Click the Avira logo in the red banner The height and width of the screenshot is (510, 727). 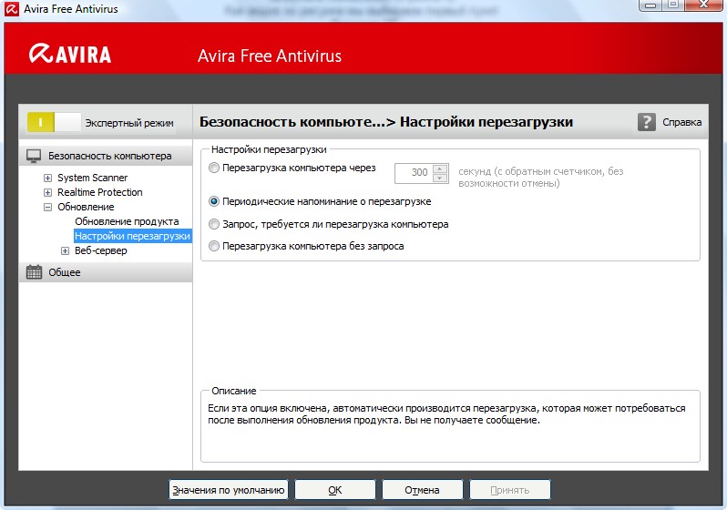[x=70, y=54]
